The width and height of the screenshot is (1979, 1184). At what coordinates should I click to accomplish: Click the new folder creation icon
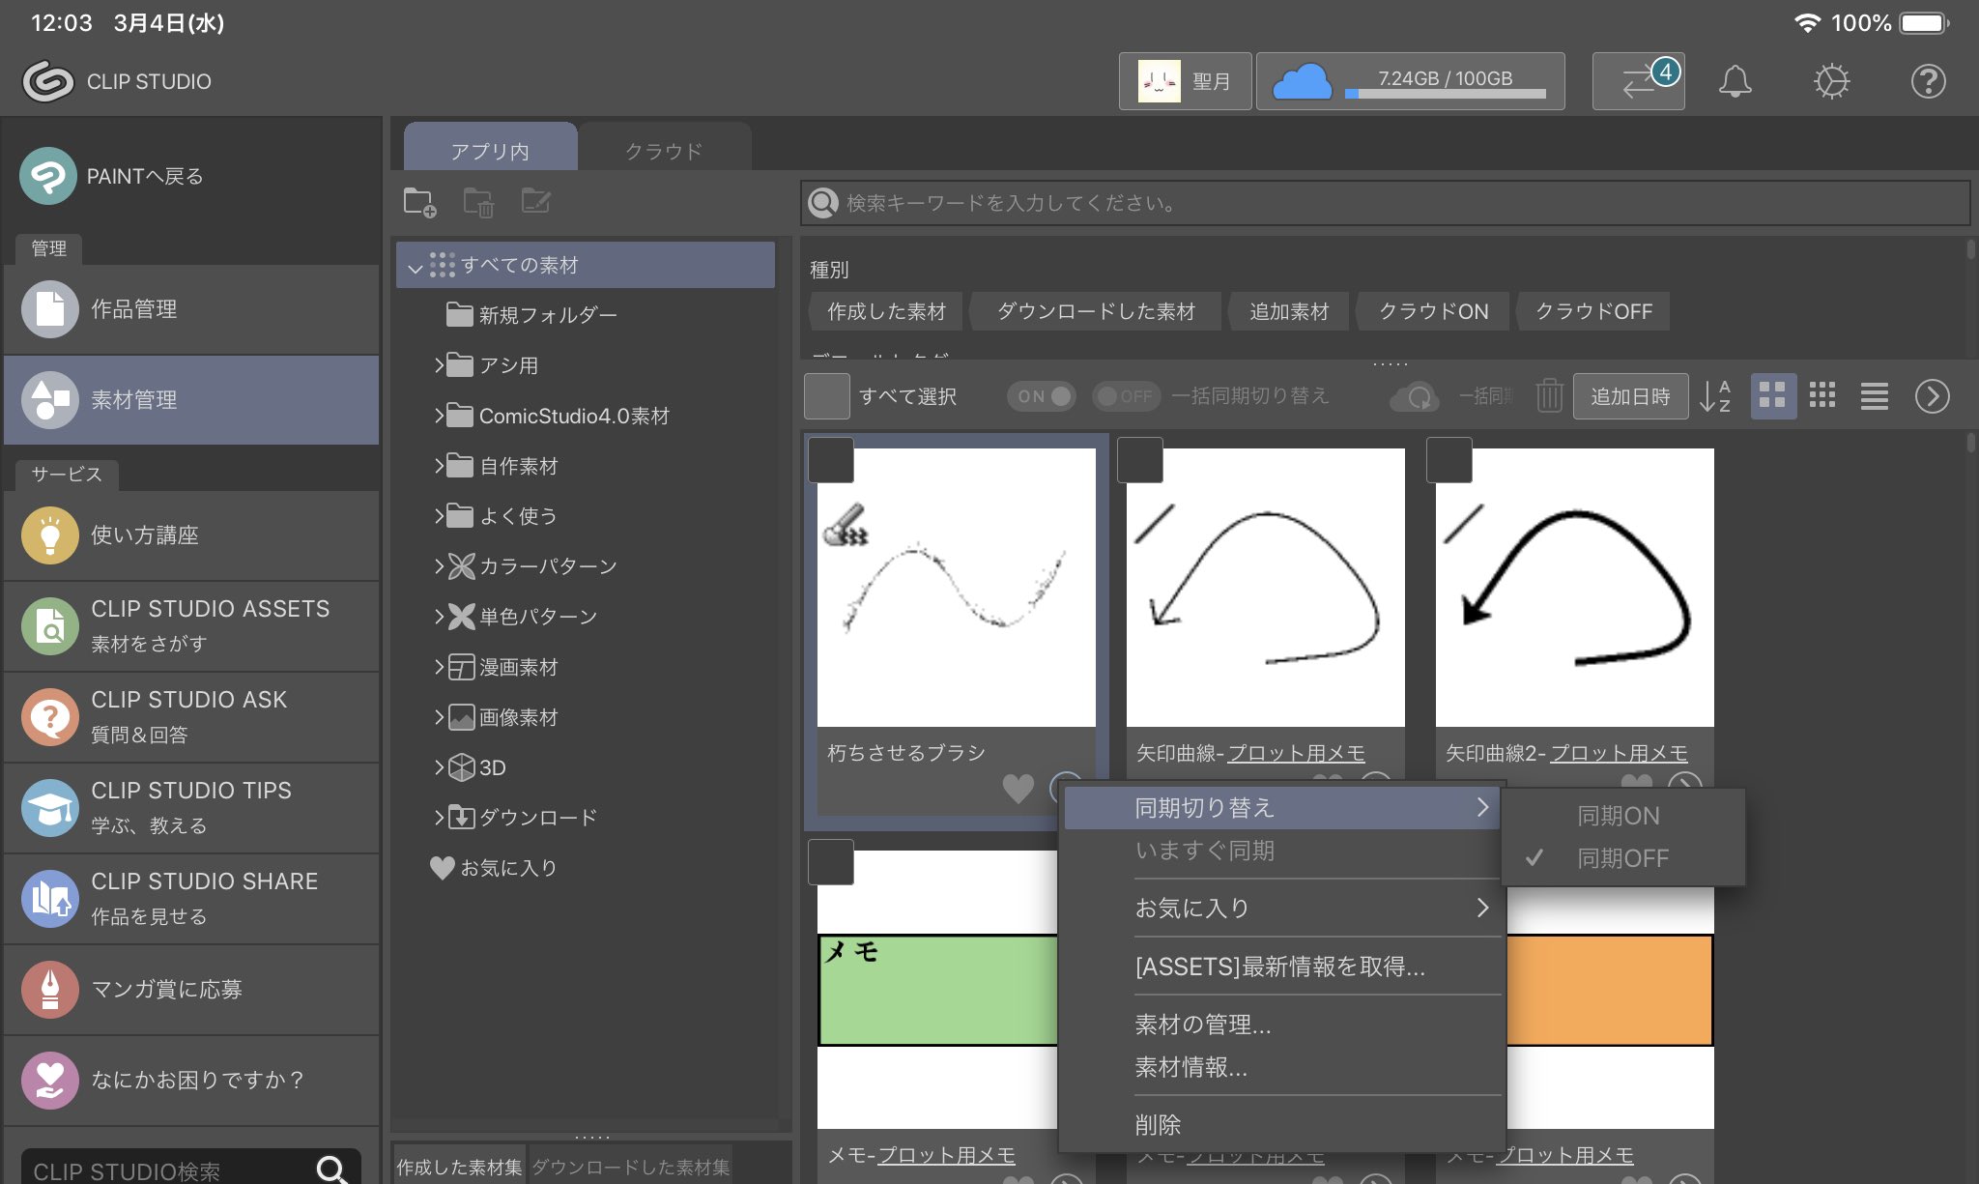pos(419,202)
